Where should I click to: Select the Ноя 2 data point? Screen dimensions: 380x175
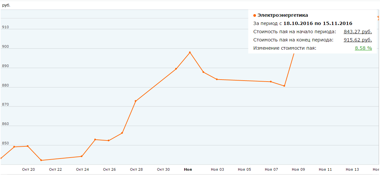[x=203, y=72]
